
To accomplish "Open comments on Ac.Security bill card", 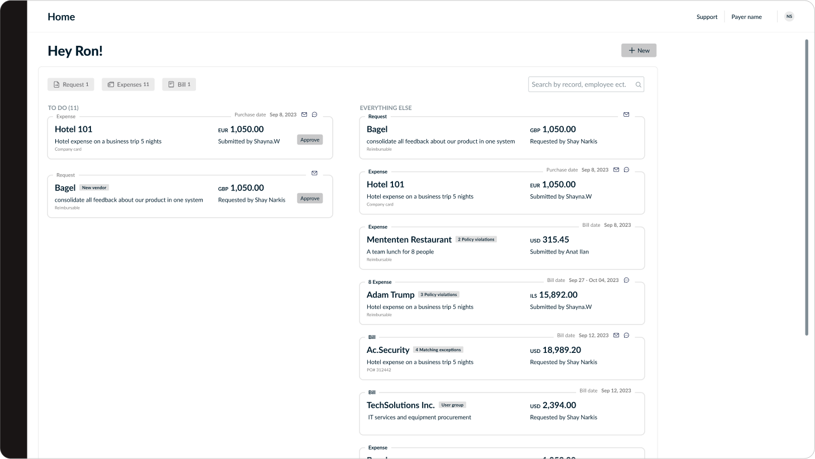I will click(626, 336).
